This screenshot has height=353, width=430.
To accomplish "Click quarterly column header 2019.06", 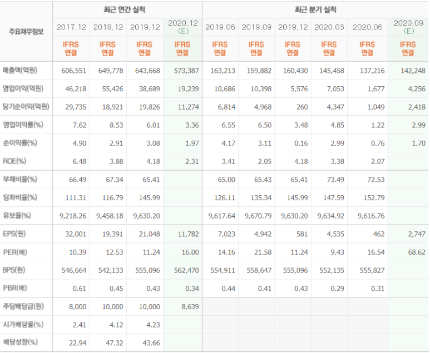I will click(220, 27).
